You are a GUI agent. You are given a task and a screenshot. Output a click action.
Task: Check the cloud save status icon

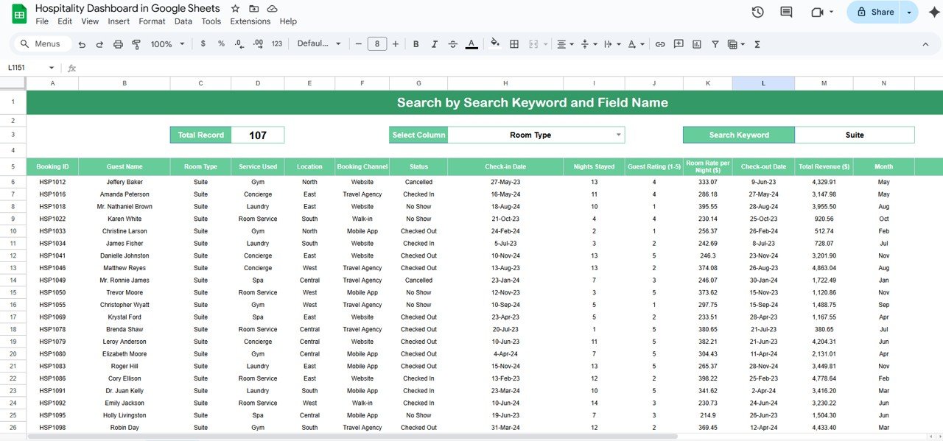coord(273,9)
